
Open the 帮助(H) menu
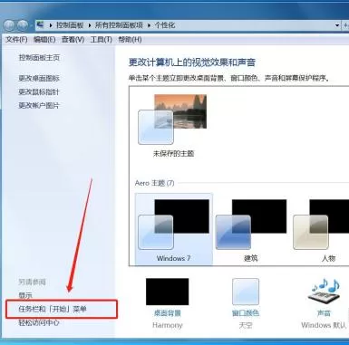tap(130, 40)
